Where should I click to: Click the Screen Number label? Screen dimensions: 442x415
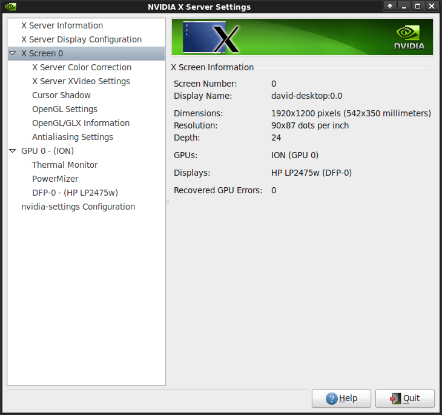click(205, 84)
